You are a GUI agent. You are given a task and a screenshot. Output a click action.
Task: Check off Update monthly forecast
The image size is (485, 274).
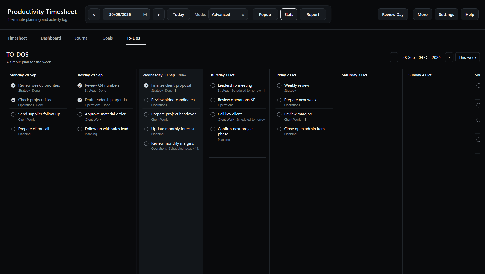(146, 129)
